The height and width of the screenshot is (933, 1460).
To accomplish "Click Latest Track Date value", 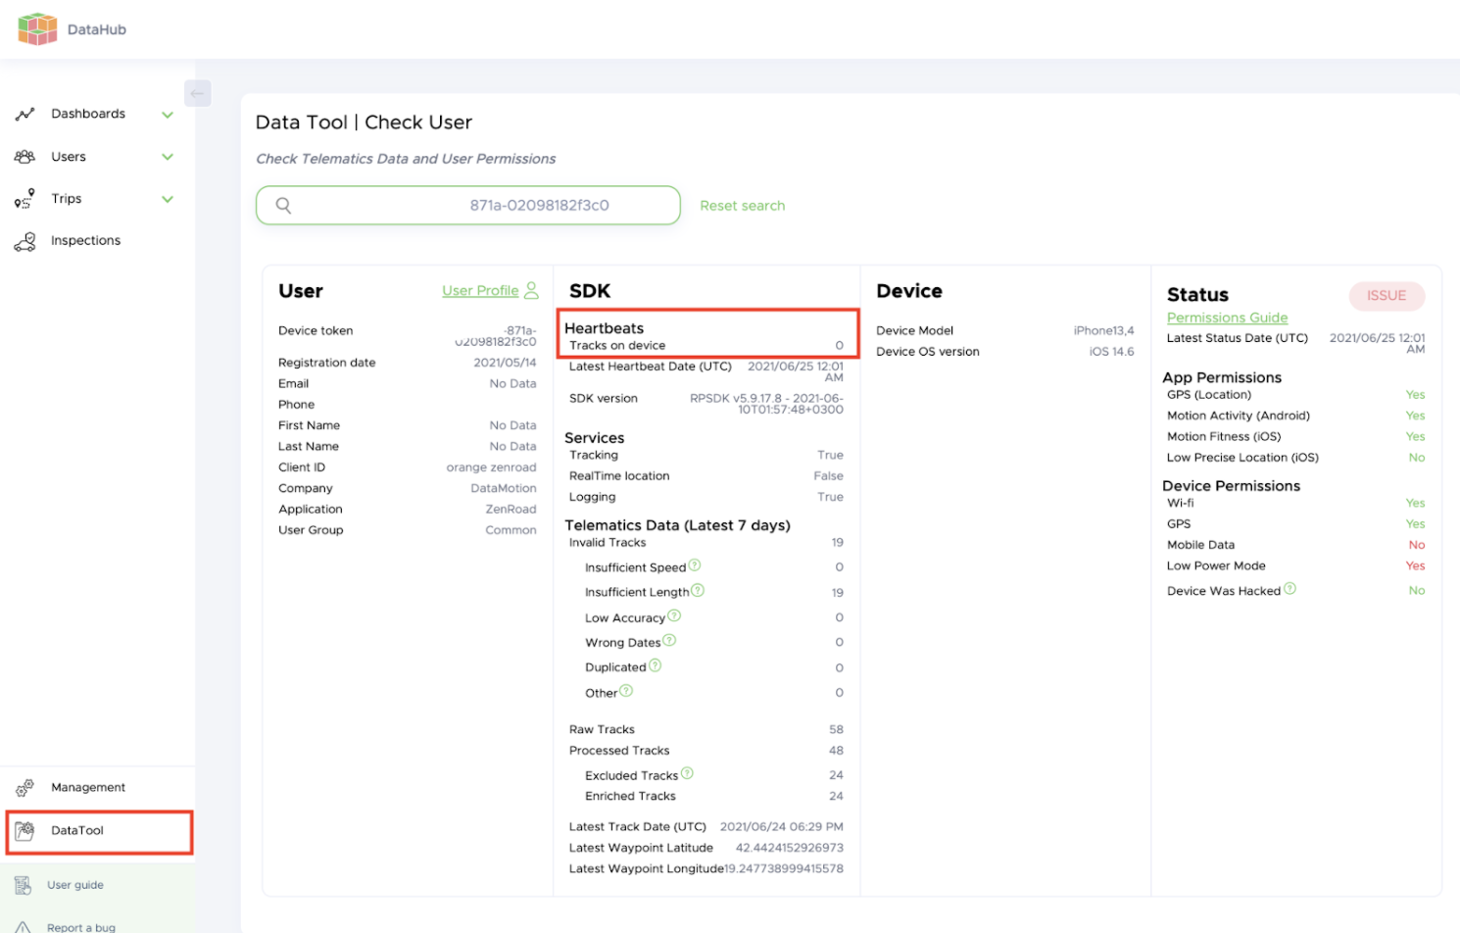I will [x=781, y=827].
